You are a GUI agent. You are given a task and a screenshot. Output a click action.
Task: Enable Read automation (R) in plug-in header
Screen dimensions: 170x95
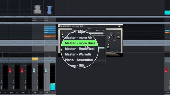[x=64, y=26]
